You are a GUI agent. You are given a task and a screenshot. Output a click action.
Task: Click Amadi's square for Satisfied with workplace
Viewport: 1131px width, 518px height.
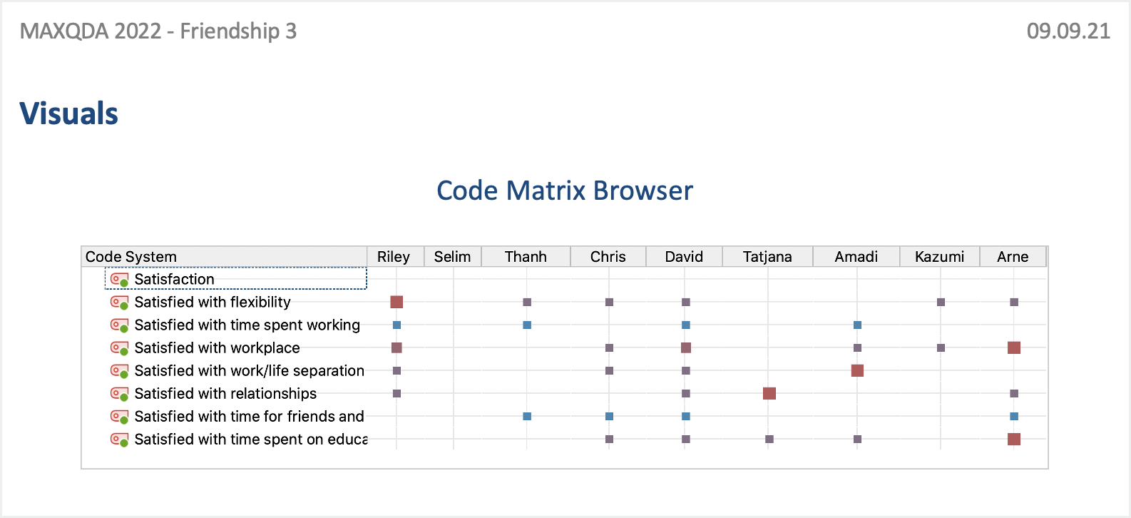pos(857,347)
